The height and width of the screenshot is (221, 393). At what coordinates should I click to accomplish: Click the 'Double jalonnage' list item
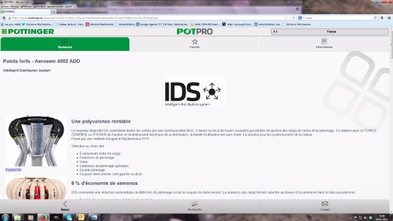[92, 170]
